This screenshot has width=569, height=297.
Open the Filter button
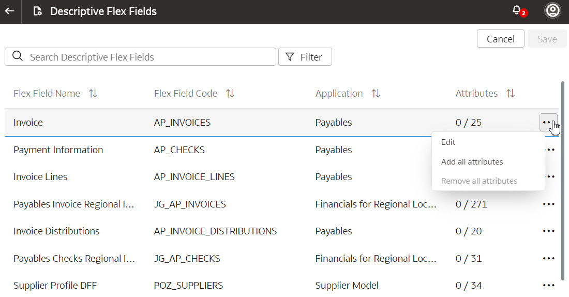tap(305, 57)
